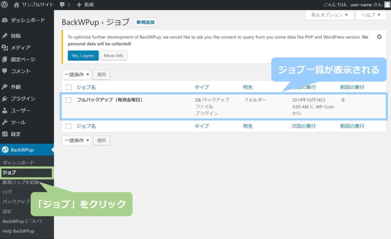This screenshot has width=391, height=239.
Task: Click the 新規追加 button
Action: pos(145,22)
